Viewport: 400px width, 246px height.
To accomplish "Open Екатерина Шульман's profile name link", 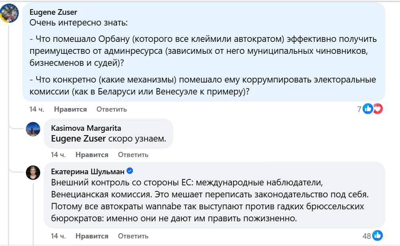I will point(88,171).
